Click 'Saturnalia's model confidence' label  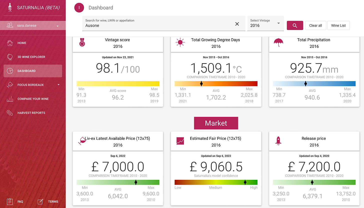click(216, 176)
